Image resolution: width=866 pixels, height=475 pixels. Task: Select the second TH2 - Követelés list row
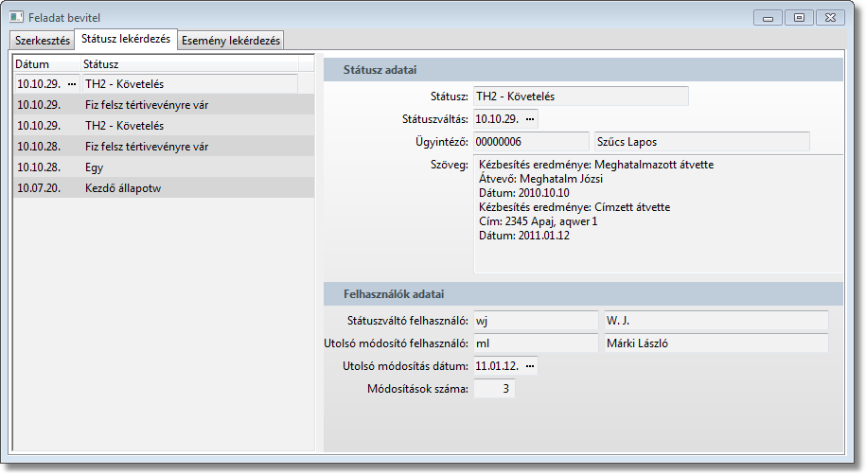(164, 126)
